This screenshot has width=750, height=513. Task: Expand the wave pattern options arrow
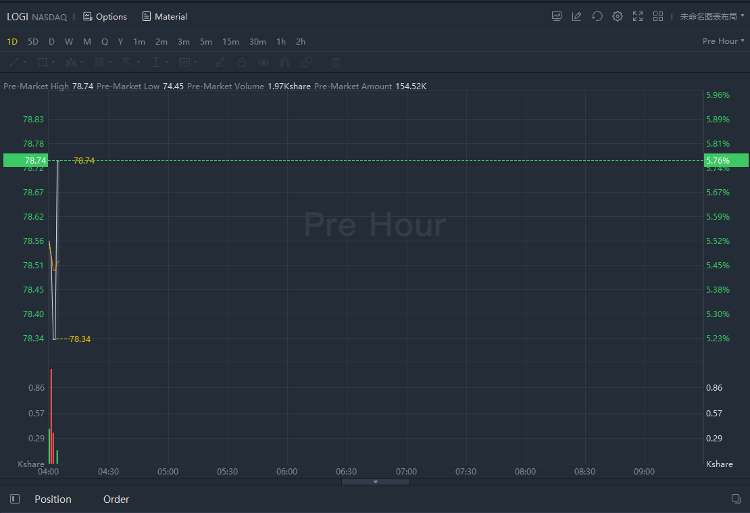pos(82,62)
